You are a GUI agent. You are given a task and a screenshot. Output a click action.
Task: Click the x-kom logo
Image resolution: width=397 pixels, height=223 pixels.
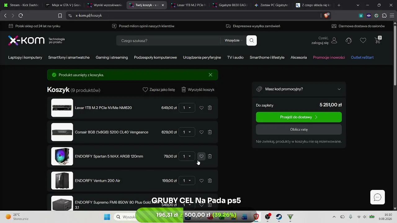[x=26, y=41]
